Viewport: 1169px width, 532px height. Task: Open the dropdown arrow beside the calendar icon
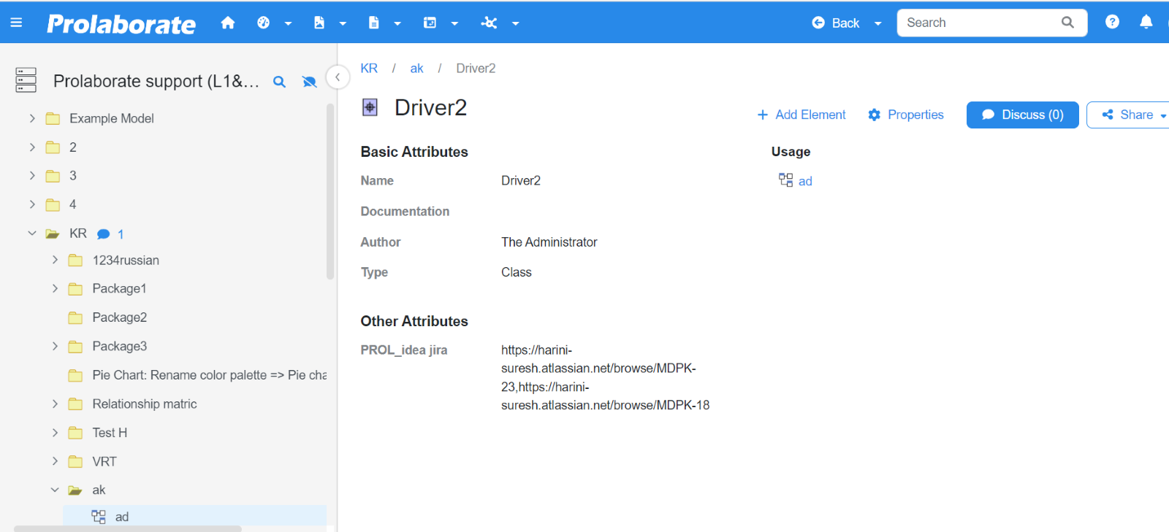click(x=454, y=23)
